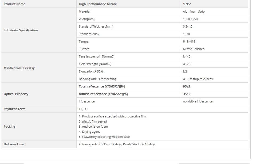Select the Aluminum Strip material value
The image size is (256, 164).
click(x=194, y=12)
